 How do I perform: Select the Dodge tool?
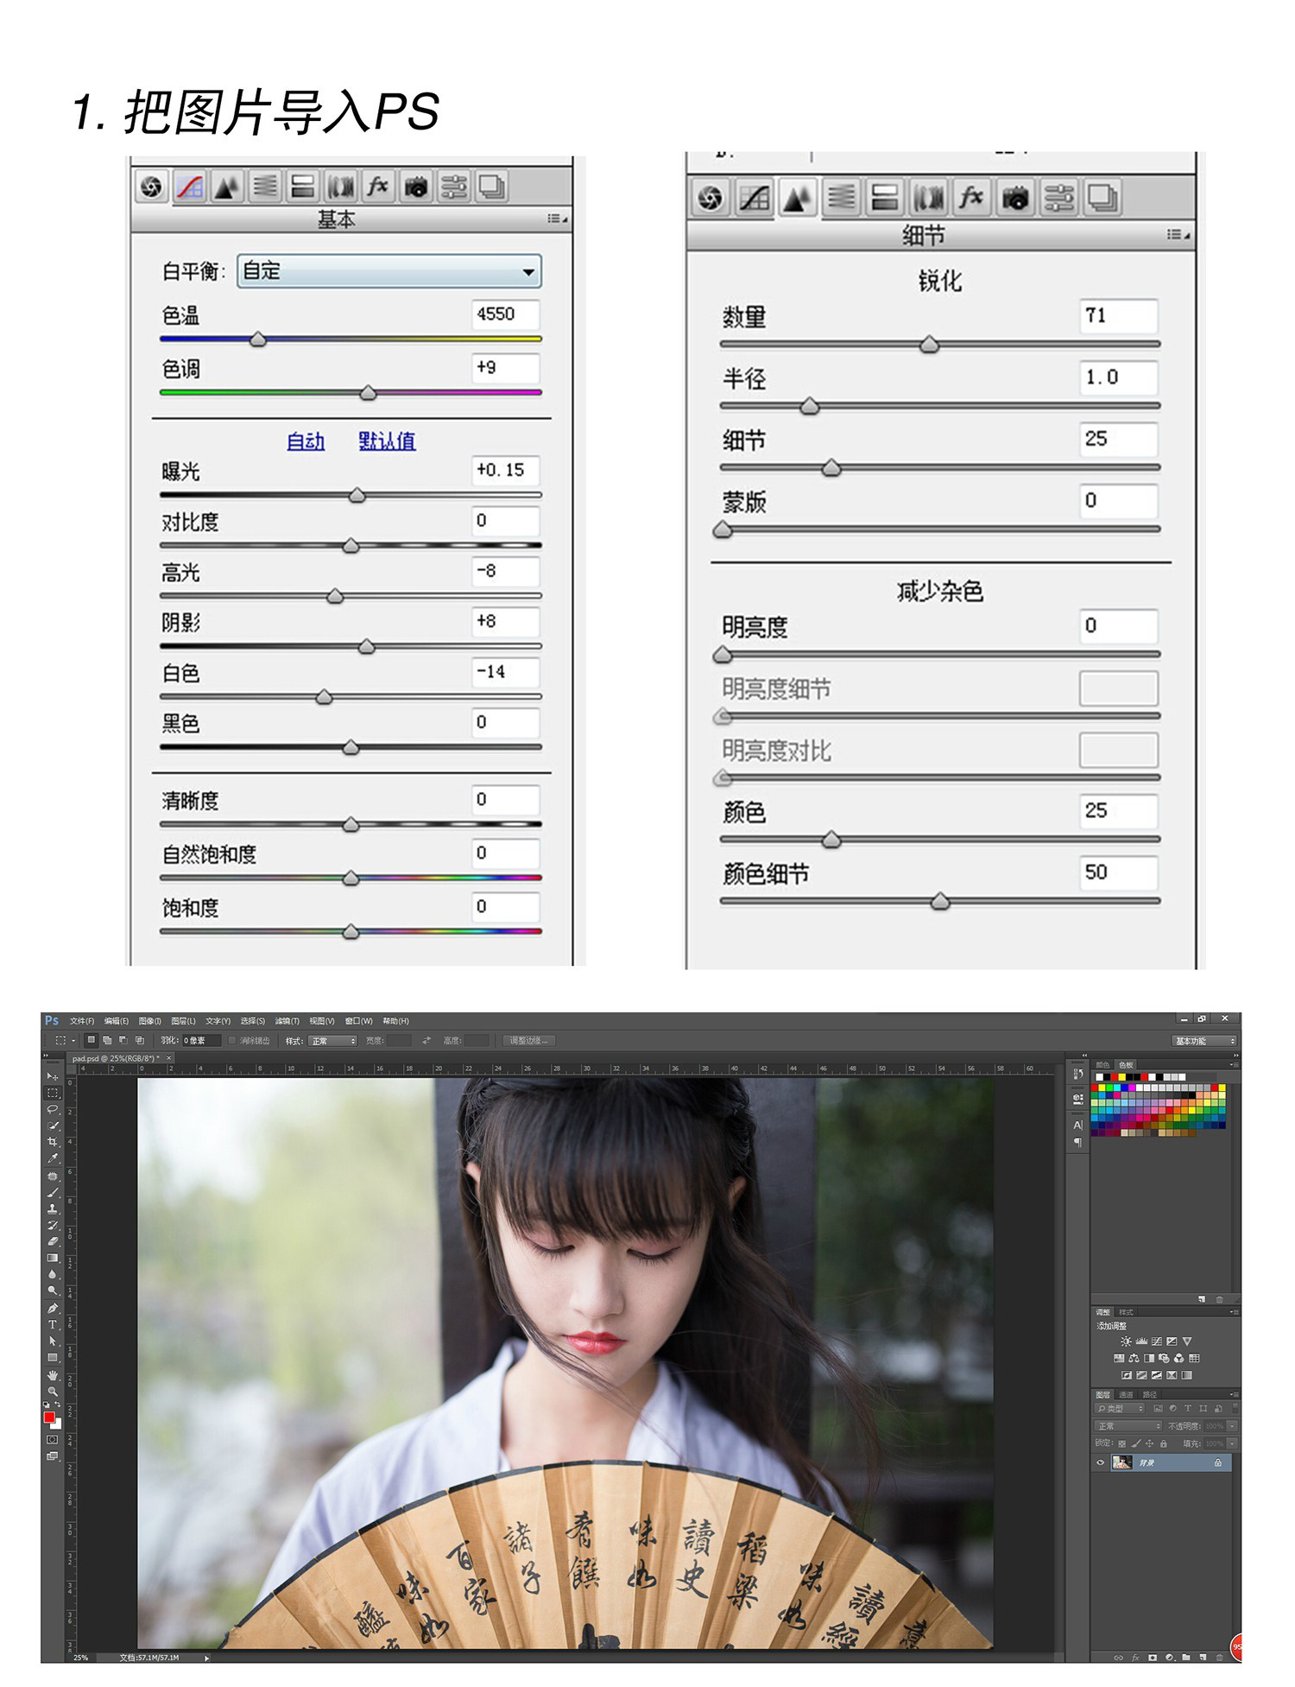click(x=53, y=1290)
